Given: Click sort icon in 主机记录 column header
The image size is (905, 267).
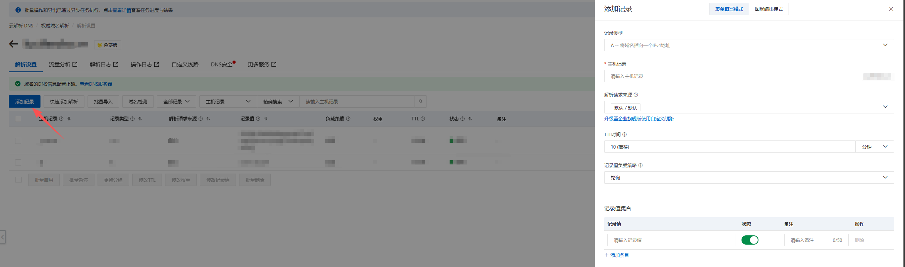Looking at the screenshot, I should click(69, 119).
